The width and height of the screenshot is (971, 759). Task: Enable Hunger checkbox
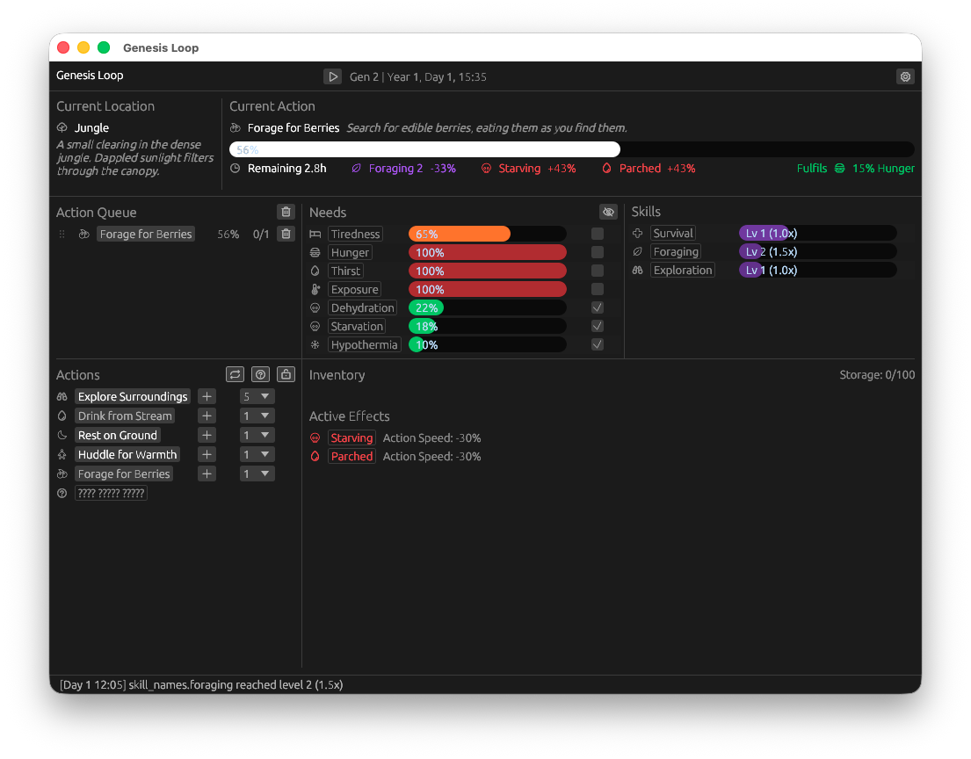[598, 253]
